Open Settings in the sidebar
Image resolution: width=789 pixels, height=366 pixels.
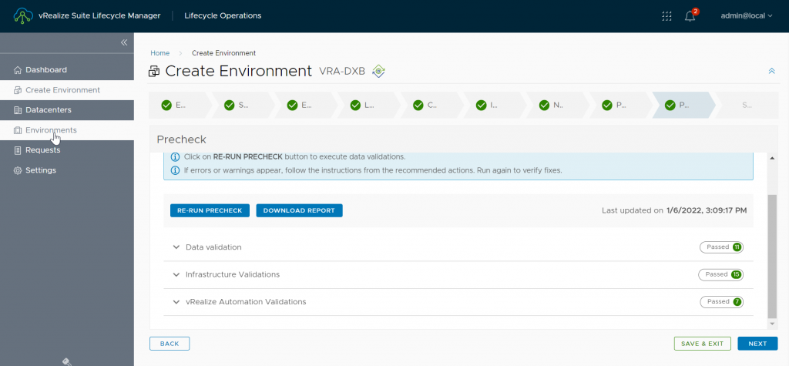tap(67, 170)
